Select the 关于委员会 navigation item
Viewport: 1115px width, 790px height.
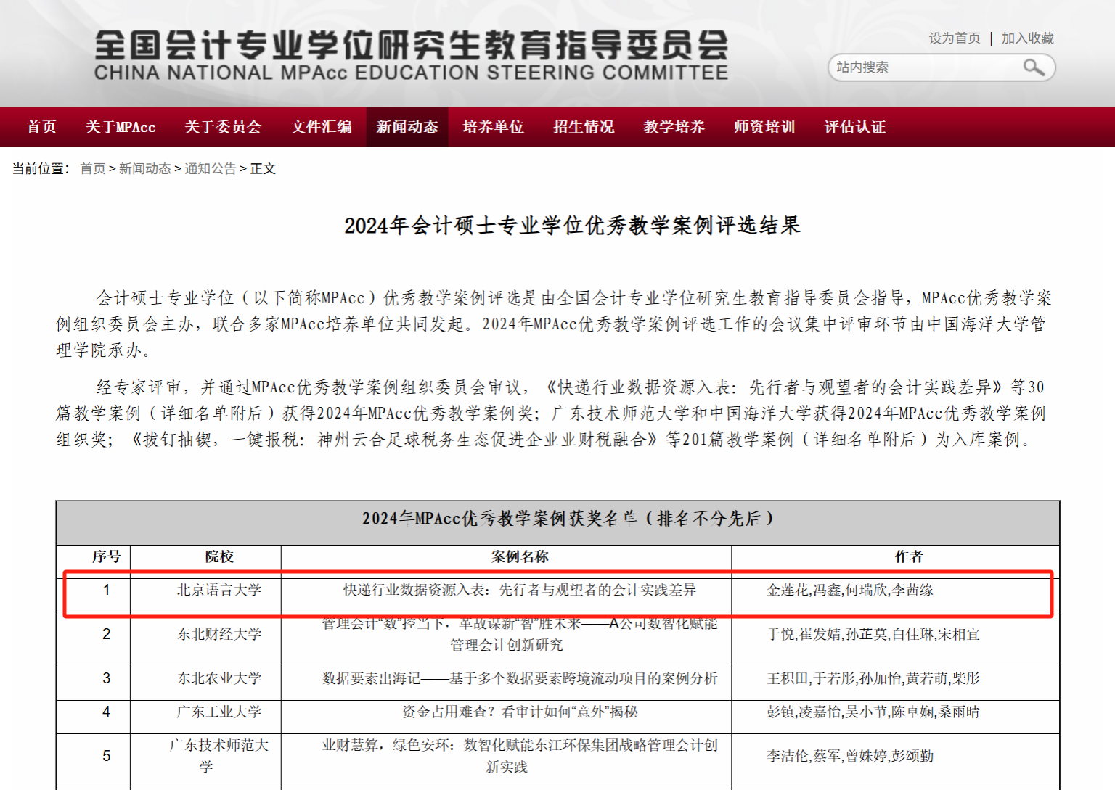point(223,127)
